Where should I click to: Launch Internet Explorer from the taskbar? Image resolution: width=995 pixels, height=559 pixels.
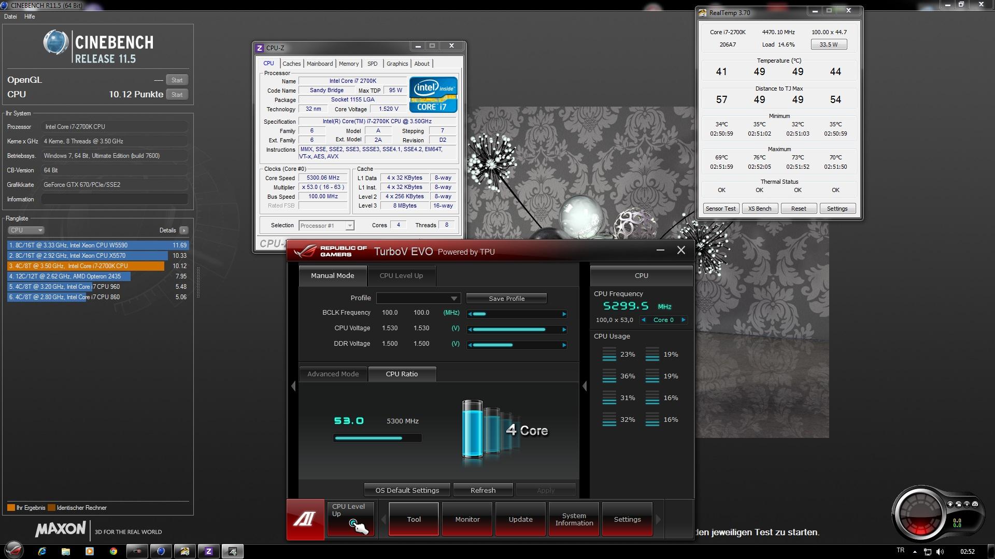coord(42,551)
